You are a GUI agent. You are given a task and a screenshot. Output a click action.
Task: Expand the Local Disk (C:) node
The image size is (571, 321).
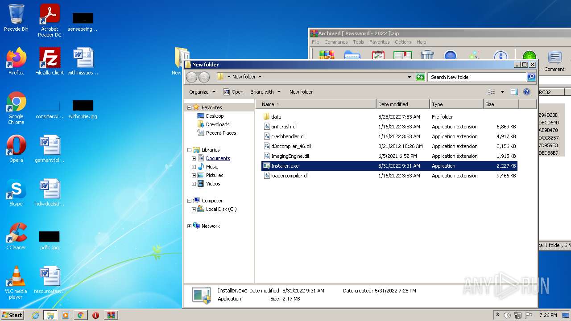point(194,209)
